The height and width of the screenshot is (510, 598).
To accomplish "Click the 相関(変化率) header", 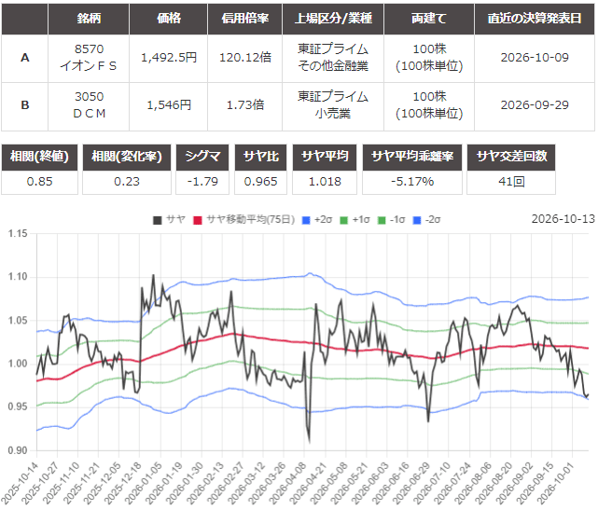I will [127, 157].
